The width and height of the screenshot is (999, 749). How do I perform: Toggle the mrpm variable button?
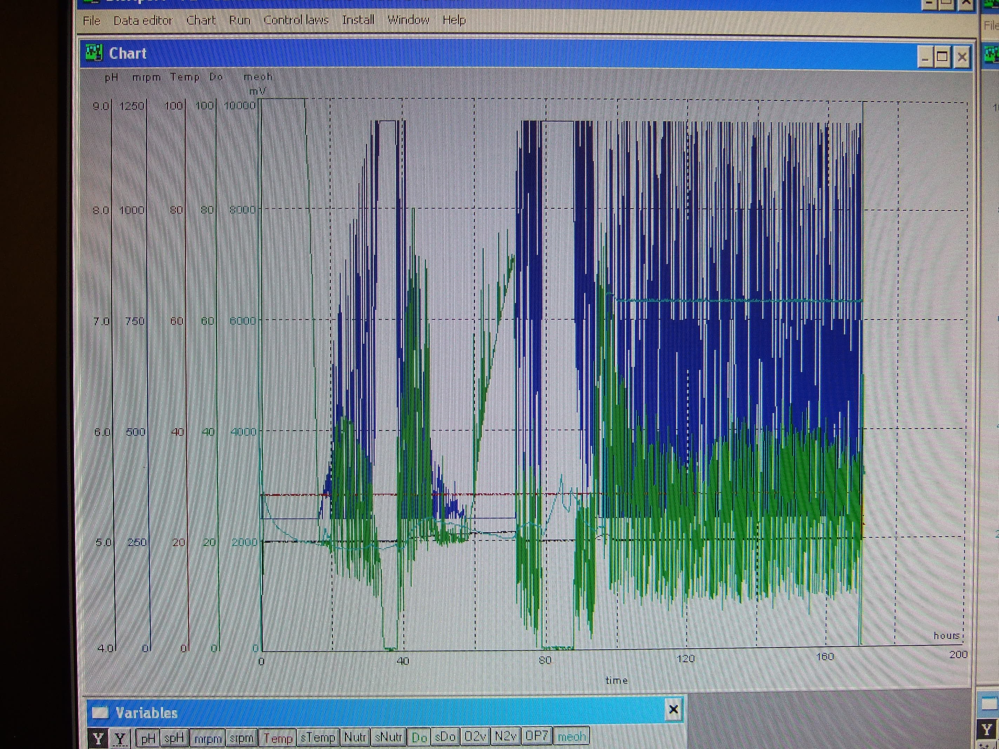(208, 738)
